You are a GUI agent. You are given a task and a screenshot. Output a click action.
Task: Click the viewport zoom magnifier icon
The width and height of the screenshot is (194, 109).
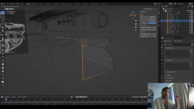(136, 21)
